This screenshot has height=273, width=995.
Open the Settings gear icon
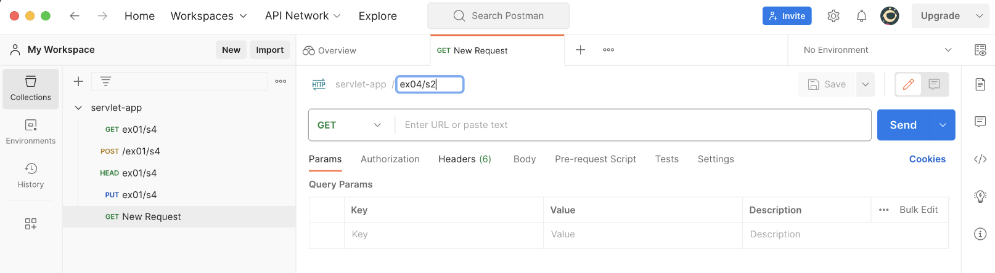pos(833,16)
